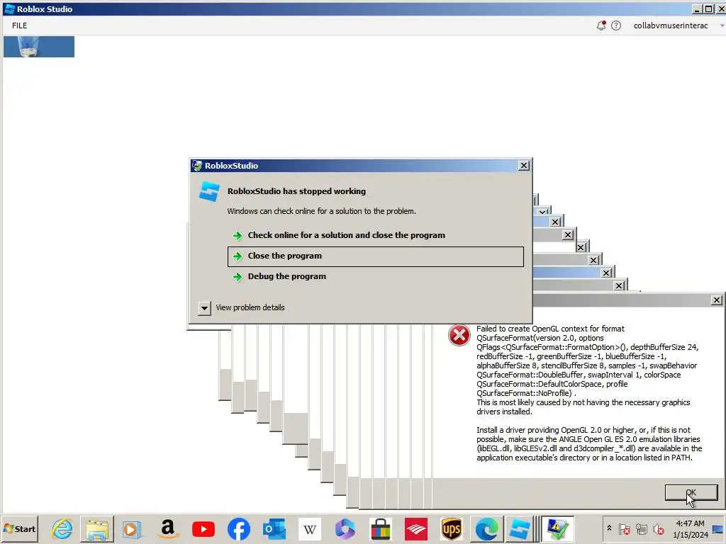
Task: Open the network tray icon
Action: click(x=642, y=528)
